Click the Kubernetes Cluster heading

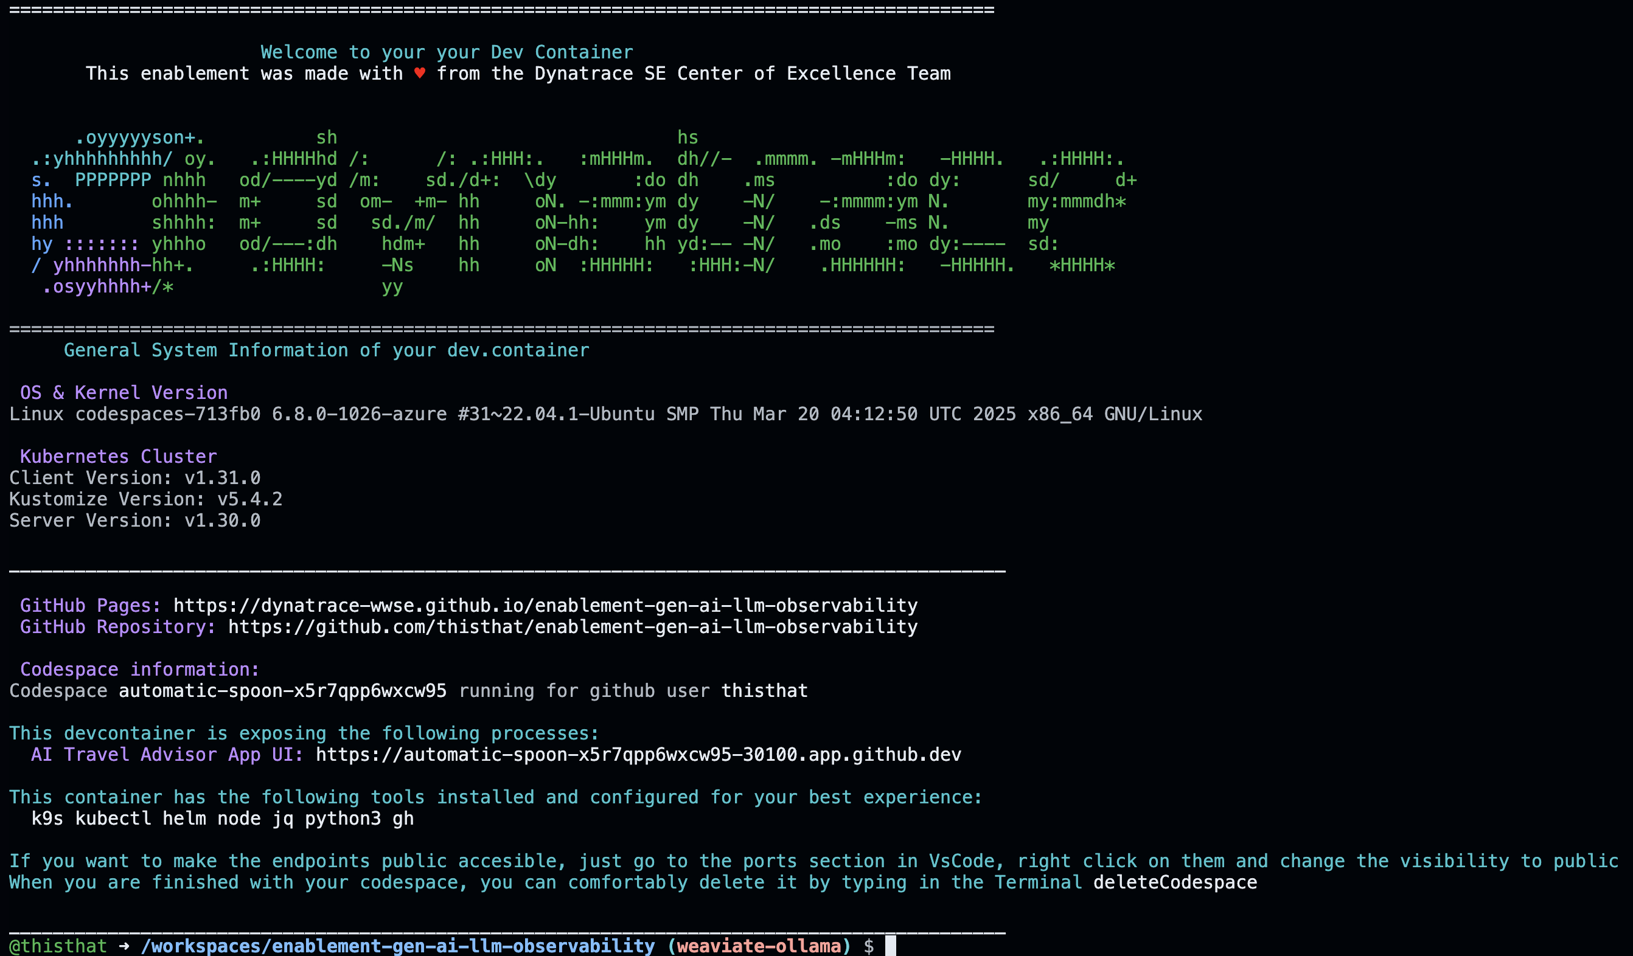[119, 457]
